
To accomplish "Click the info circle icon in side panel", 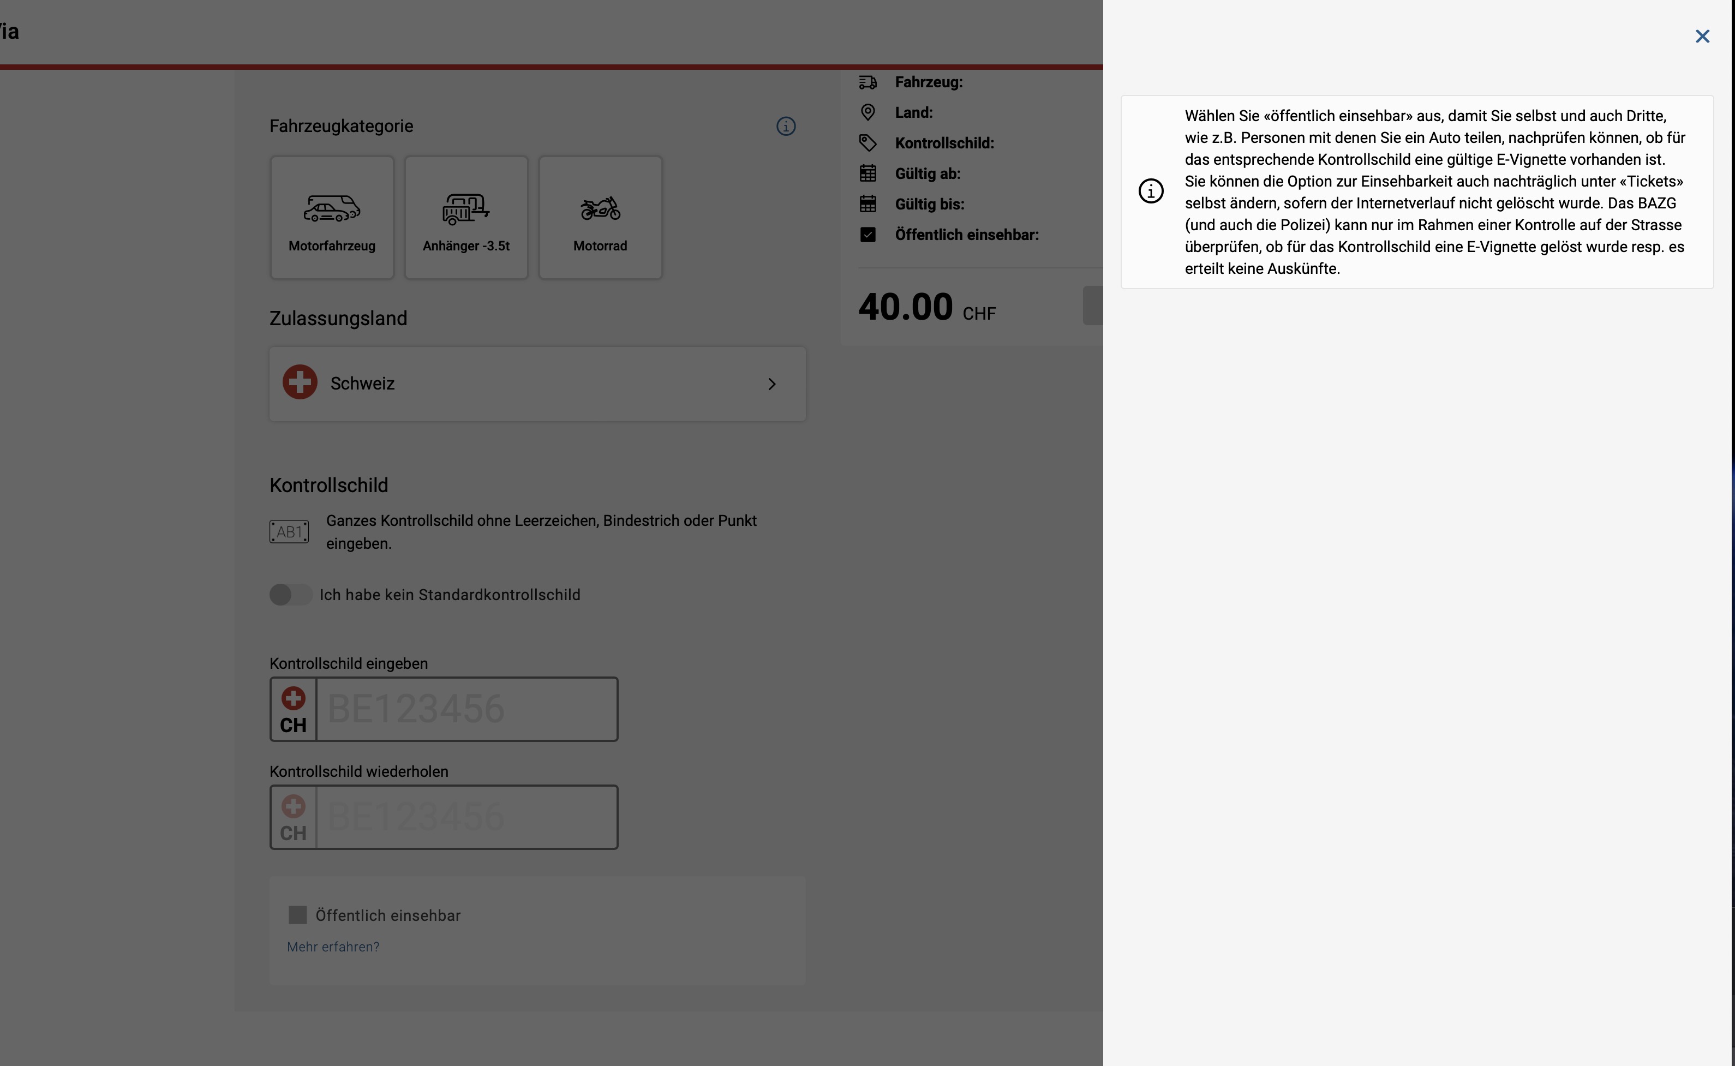I will [1151, 191].
